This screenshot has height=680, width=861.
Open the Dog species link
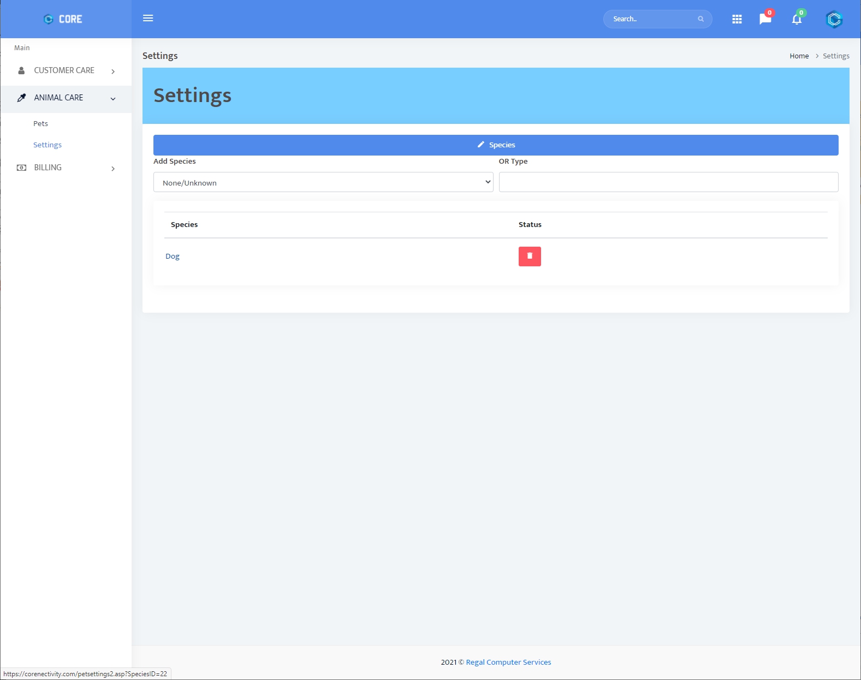pyautogui.click(x=173, y=256)
